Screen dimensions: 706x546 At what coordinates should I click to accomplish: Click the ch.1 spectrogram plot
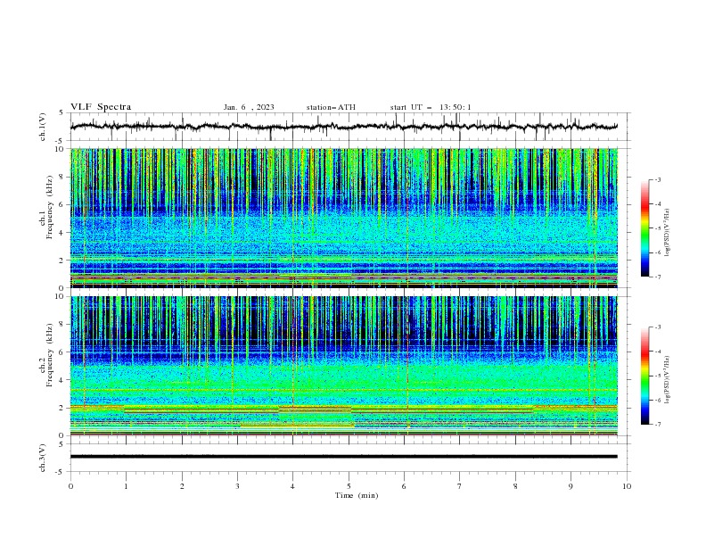tap(344, 218)
